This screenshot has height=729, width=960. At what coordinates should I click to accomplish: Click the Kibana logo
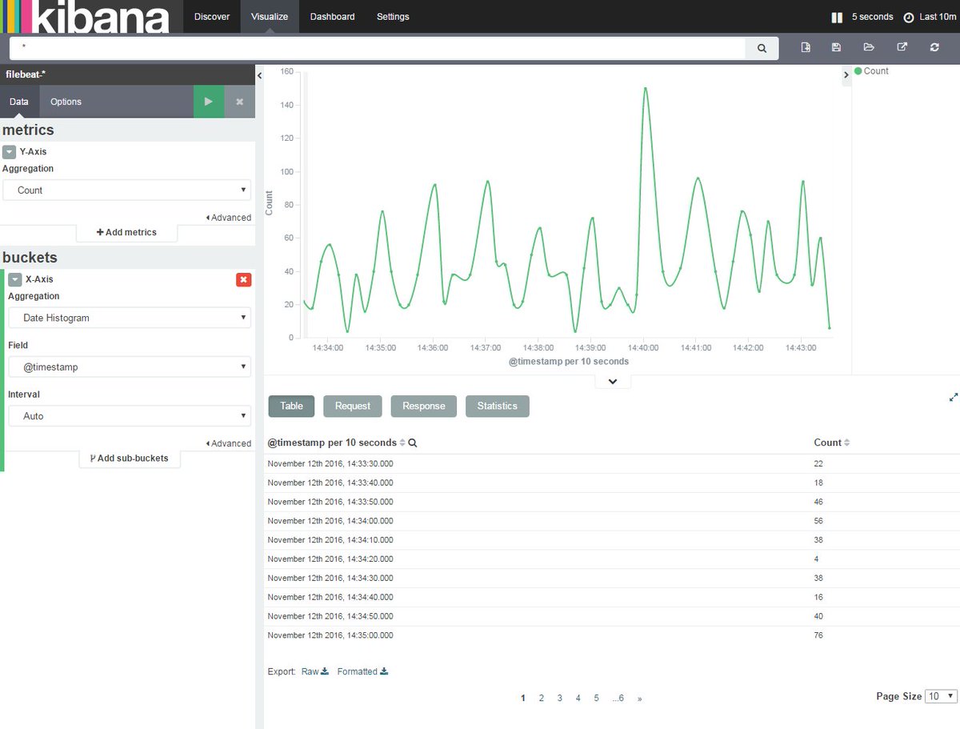click(86, 17)
